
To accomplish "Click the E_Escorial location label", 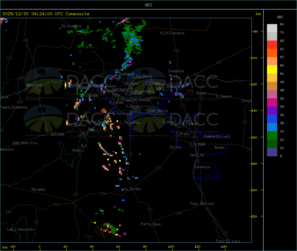I will [122, 113].
